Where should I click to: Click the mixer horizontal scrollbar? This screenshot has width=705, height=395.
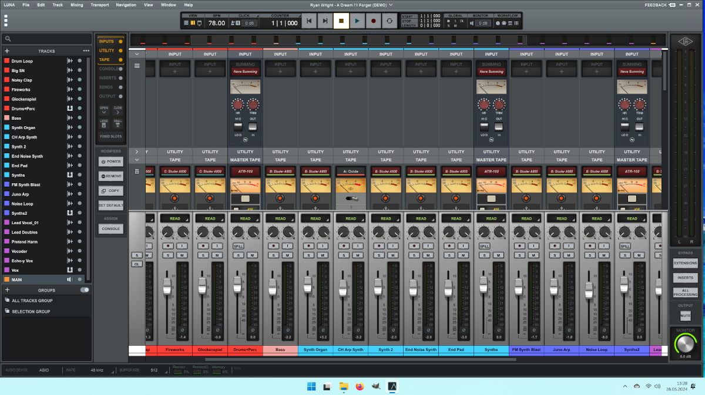tap(360, 360)
